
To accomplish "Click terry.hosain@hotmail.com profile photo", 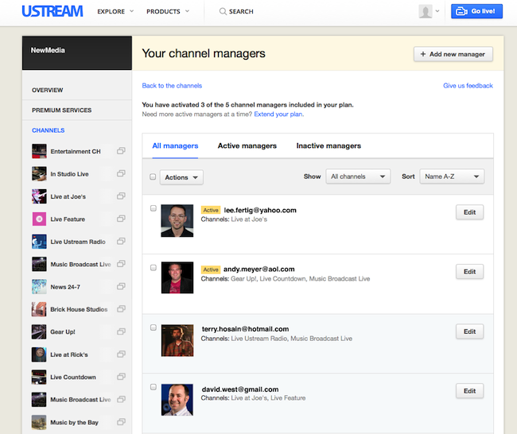I will click(x=177, y=340).
